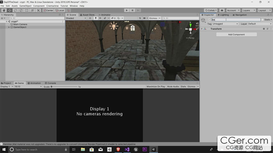
Task: Open the cloud services icon
Action: 222,10
